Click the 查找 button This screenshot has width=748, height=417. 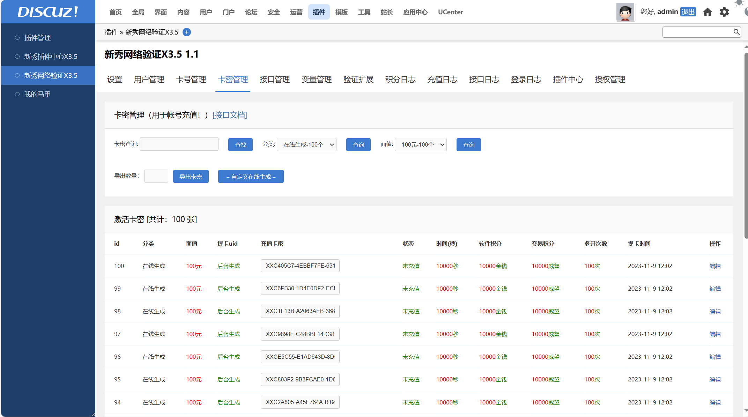(240, 144)
